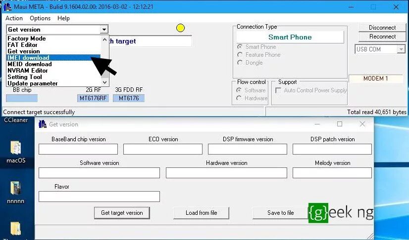Click the Melody version field
Image resolution: width=409 pixels, height=240 pixels.
point(332,173)
